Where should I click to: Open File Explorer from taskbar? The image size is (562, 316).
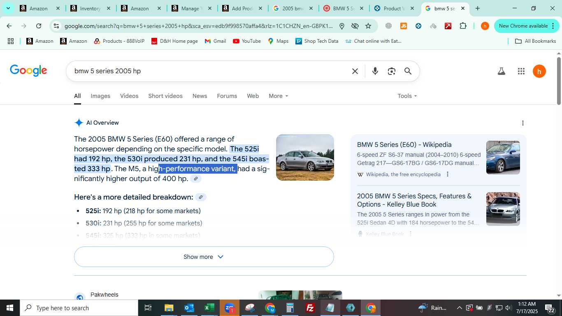(169, 308)
